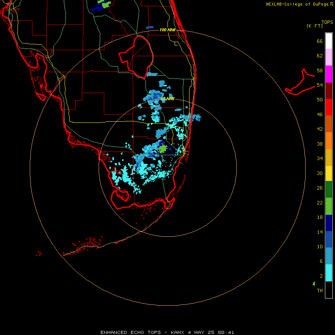Click the orange legend swatch
Screen dimensions: 335x335
tap(329, 141)
